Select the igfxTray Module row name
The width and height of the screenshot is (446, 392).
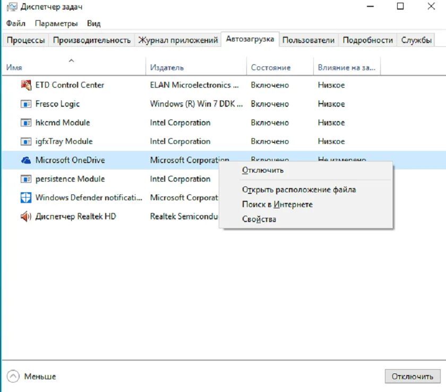click(x=64, y=141)
